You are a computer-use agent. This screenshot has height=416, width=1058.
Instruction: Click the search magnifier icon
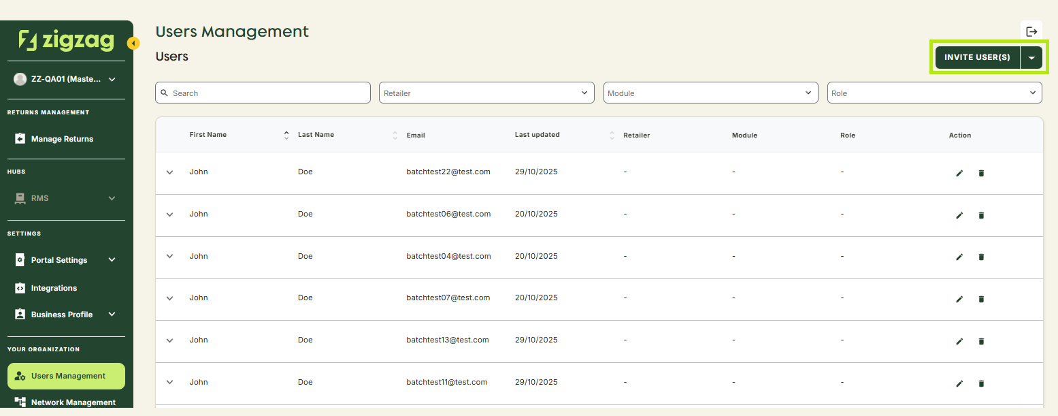(x=165, y=93)
